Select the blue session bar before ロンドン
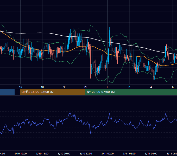The width and height of the screenshot is (177, 156). pyautogui.click(x=7, y=92)
